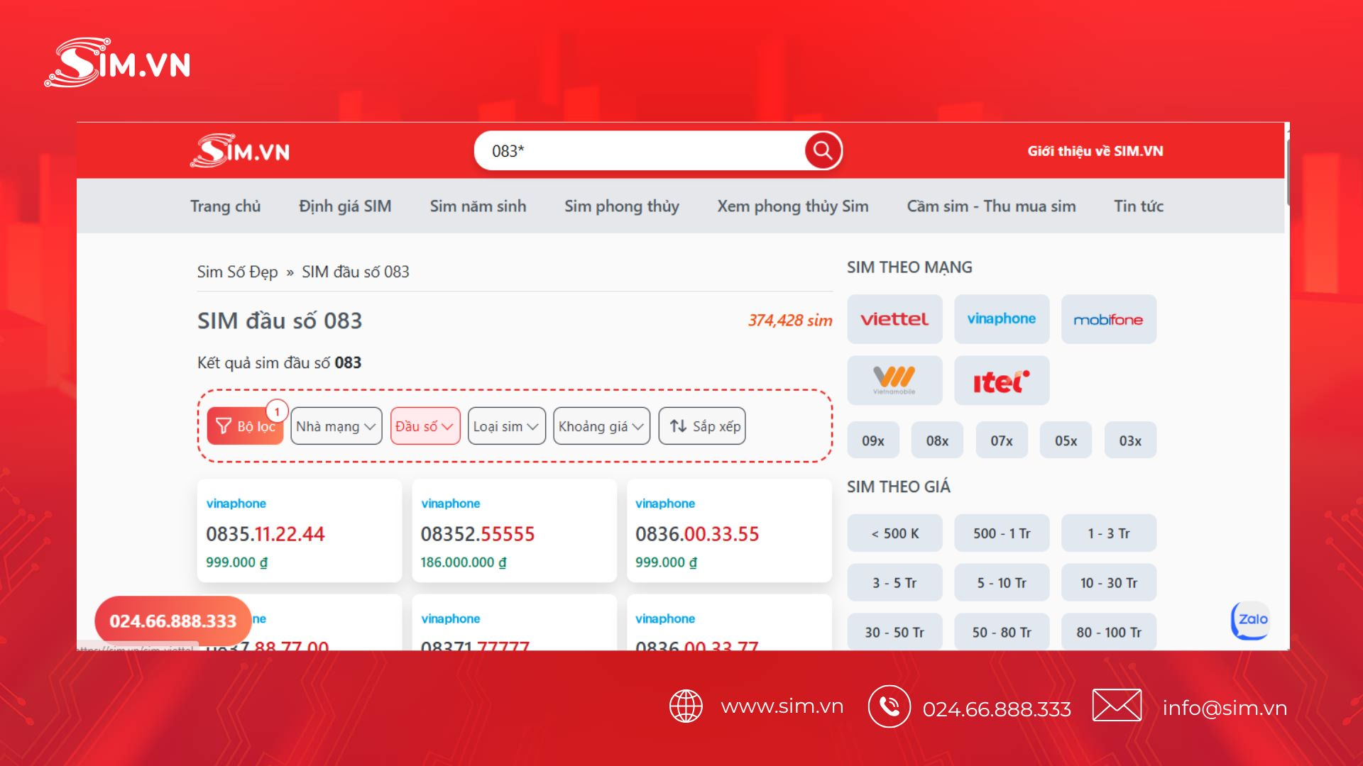The height and width of the screenshot is (766, 1363).
Task: Expand the Loại sim dropdown
Action: click(506, 426)
